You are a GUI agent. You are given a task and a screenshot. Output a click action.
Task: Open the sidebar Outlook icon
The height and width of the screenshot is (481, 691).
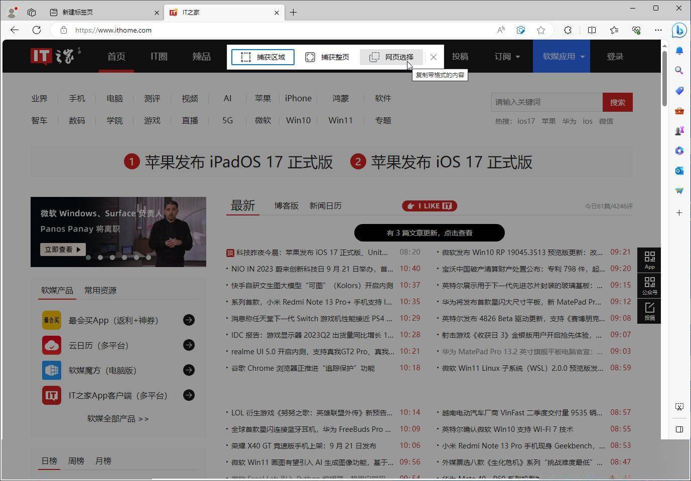click(679, 171)
